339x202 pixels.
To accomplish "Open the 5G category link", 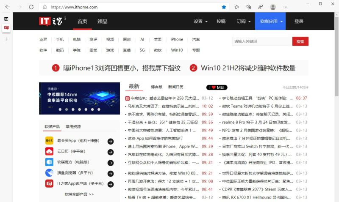I will [142, 50].
